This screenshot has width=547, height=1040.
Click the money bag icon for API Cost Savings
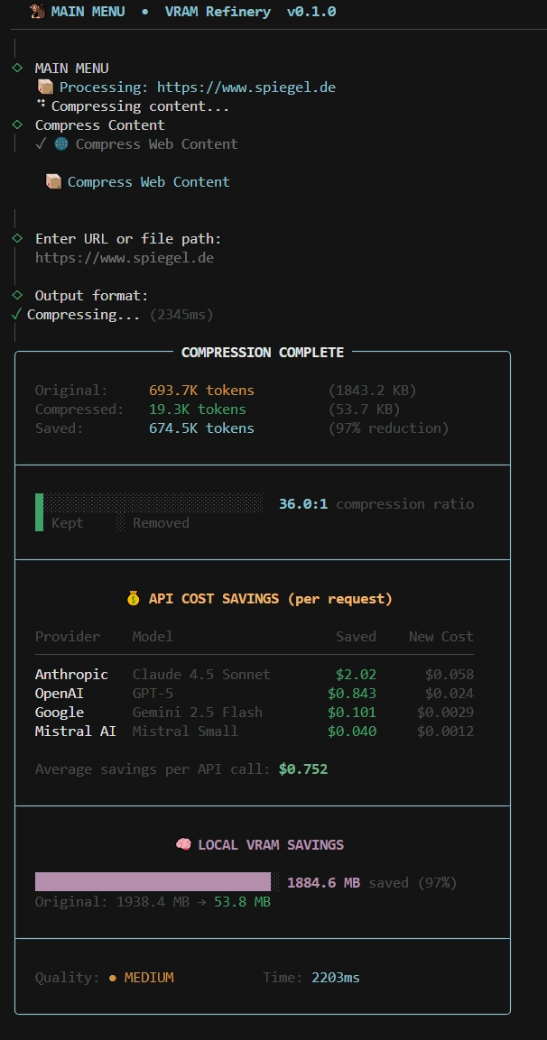pos(134,599)
